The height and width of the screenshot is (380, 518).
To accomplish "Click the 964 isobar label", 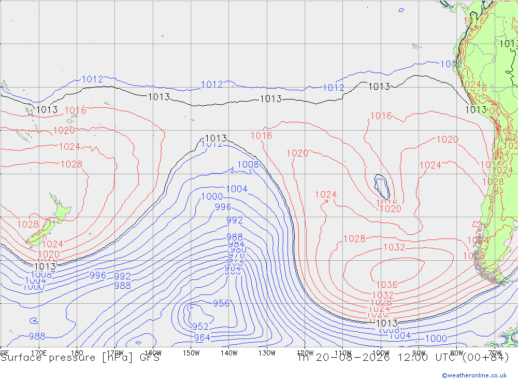I will (202, 337).
